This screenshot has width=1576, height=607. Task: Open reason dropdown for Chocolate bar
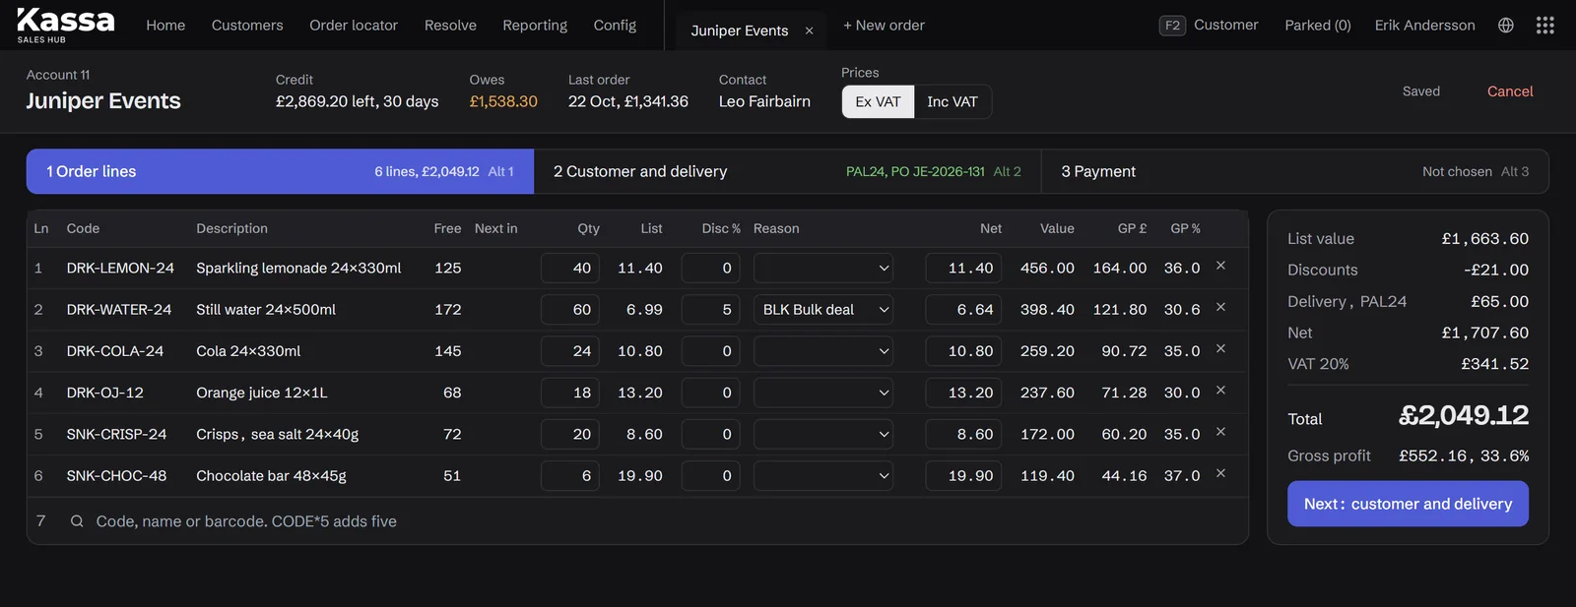point(822,475)
